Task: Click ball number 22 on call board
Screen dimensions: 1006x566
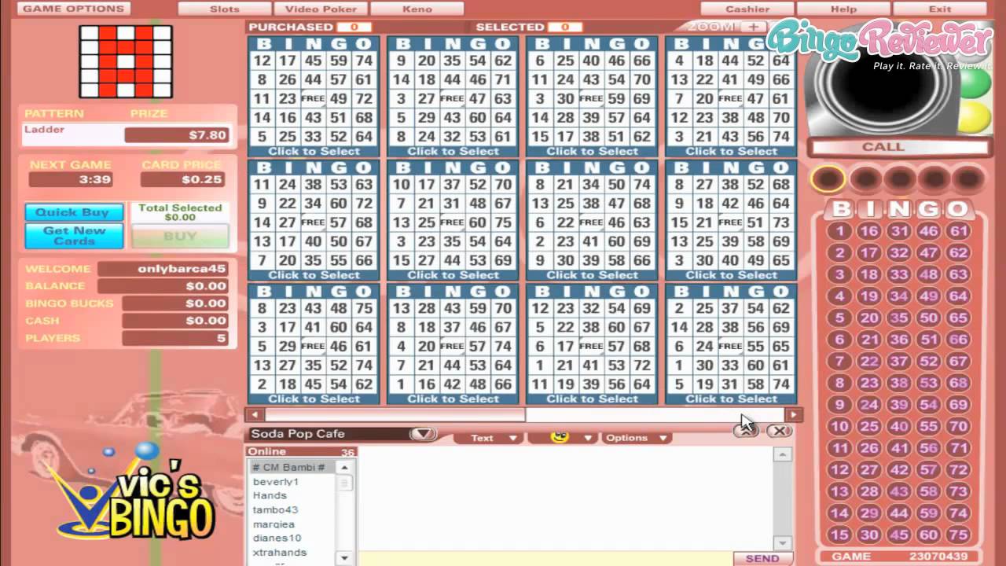Action: 868,362
